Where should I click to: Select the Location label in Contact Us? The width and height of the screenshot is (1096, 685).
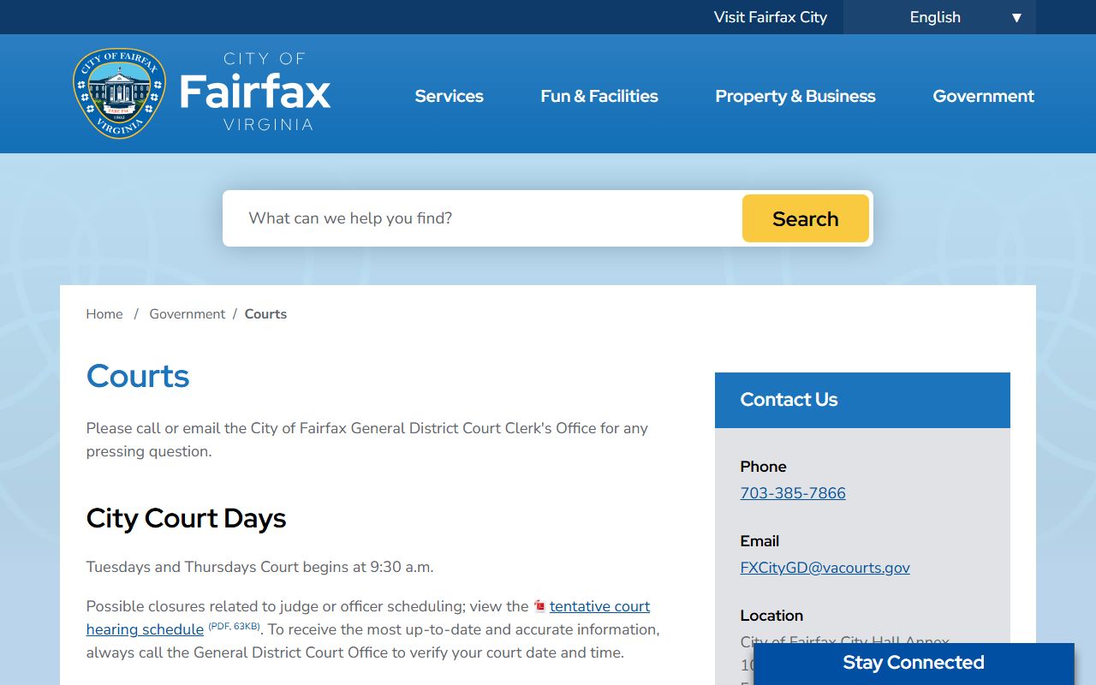tap(771, 616)
